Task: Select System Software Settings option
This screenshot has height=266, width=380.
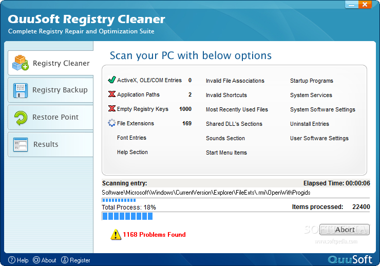Action: coord(322,109)
